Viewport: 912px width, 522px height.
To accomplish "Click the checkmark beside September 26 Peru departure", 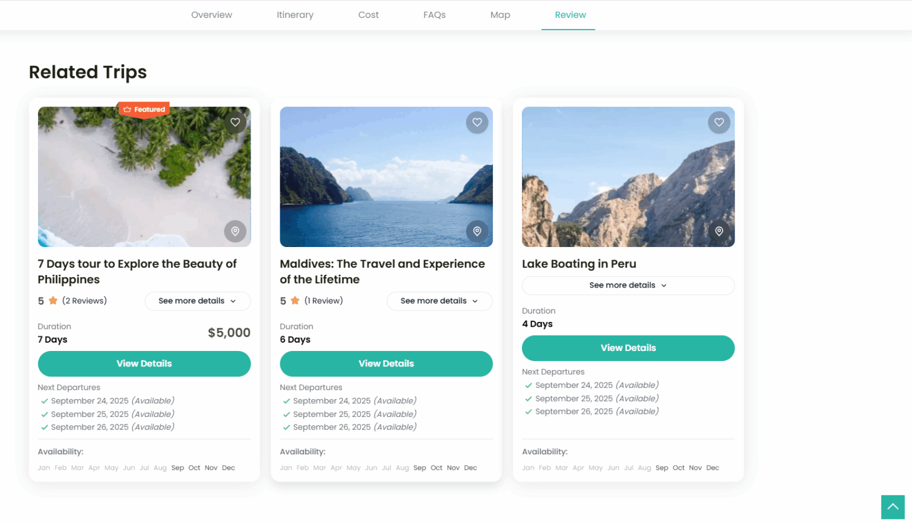I will coord(528,411).
